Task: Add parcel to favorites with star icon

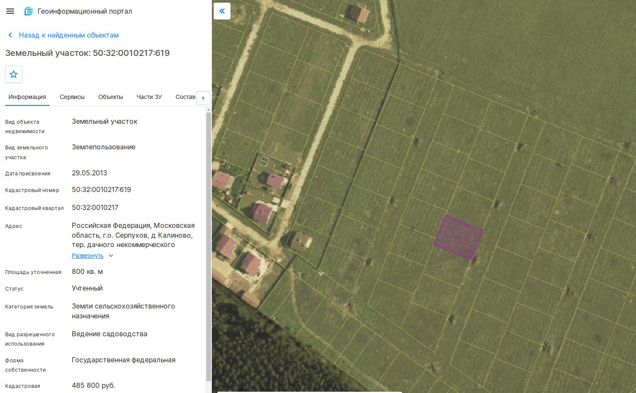Action: point(14,74)
